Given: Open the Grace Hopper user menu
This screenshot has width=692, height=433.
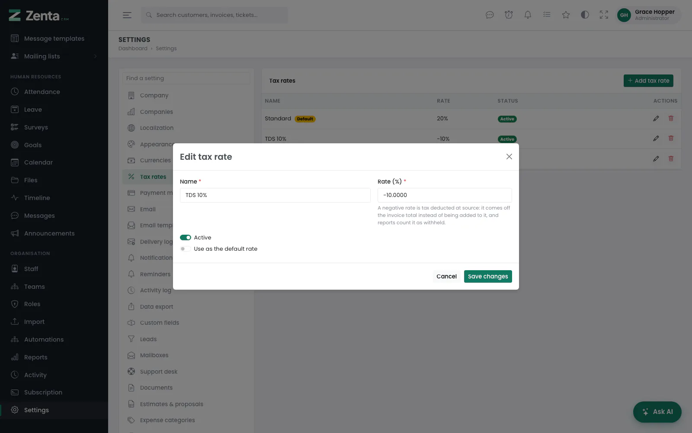Looking at the screenshot, I should (648, 15).
